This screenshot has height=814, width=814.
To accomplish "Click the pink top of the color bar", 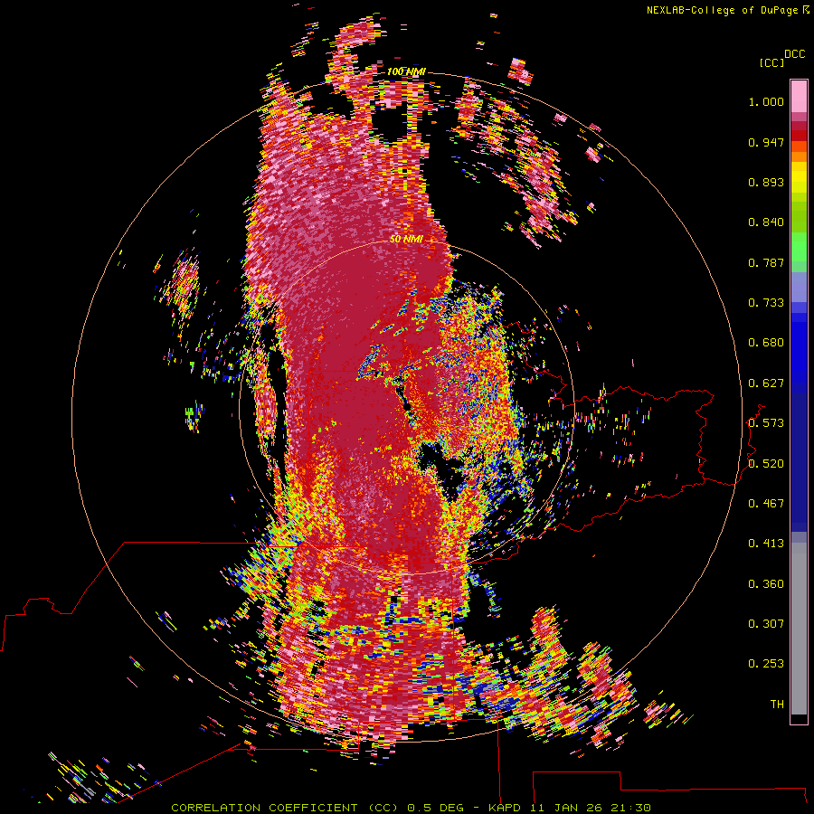I will pos(799,96).
